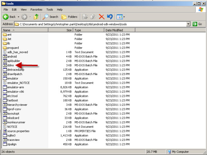Open the Search pane
Screen dimensions: 207x155
point(50,17)
